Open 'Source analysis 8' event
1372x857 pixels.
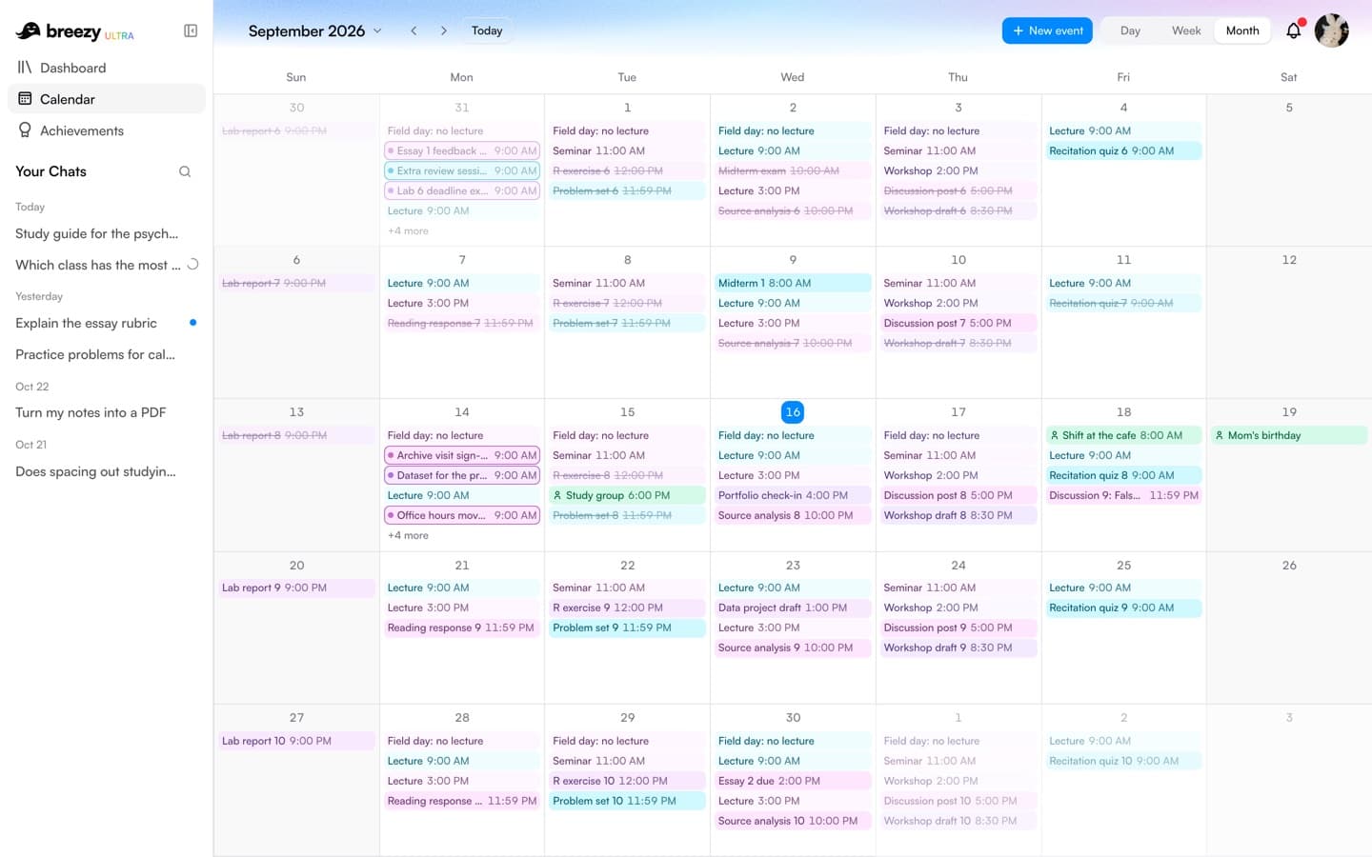(793, 515)
